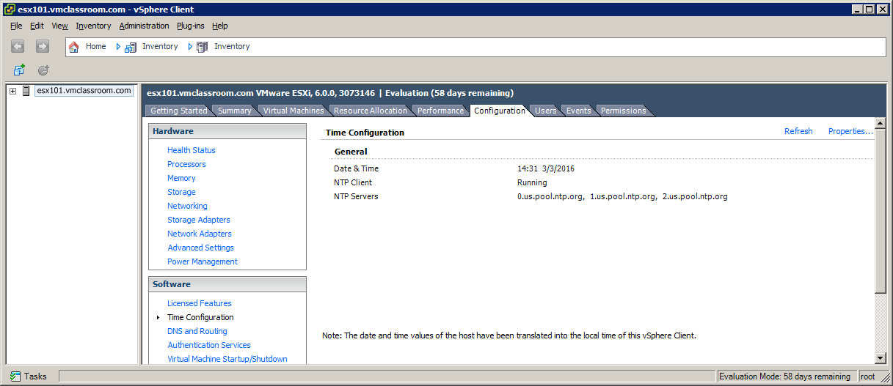Open Networking under Hardware
Viewport: 893px width, 386px height.
click(187, 206)
